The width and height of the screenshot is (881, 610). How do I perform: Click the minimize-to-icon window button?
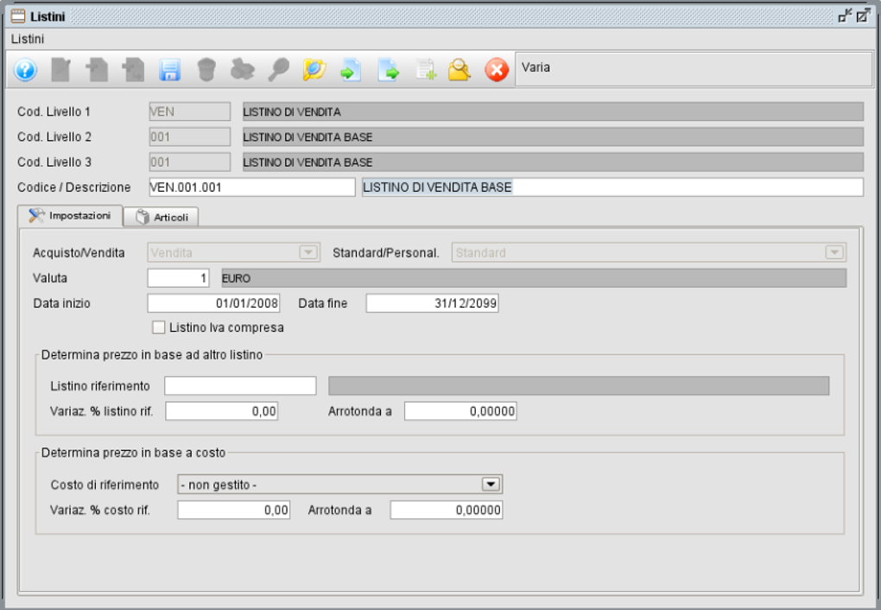(845, 16)
